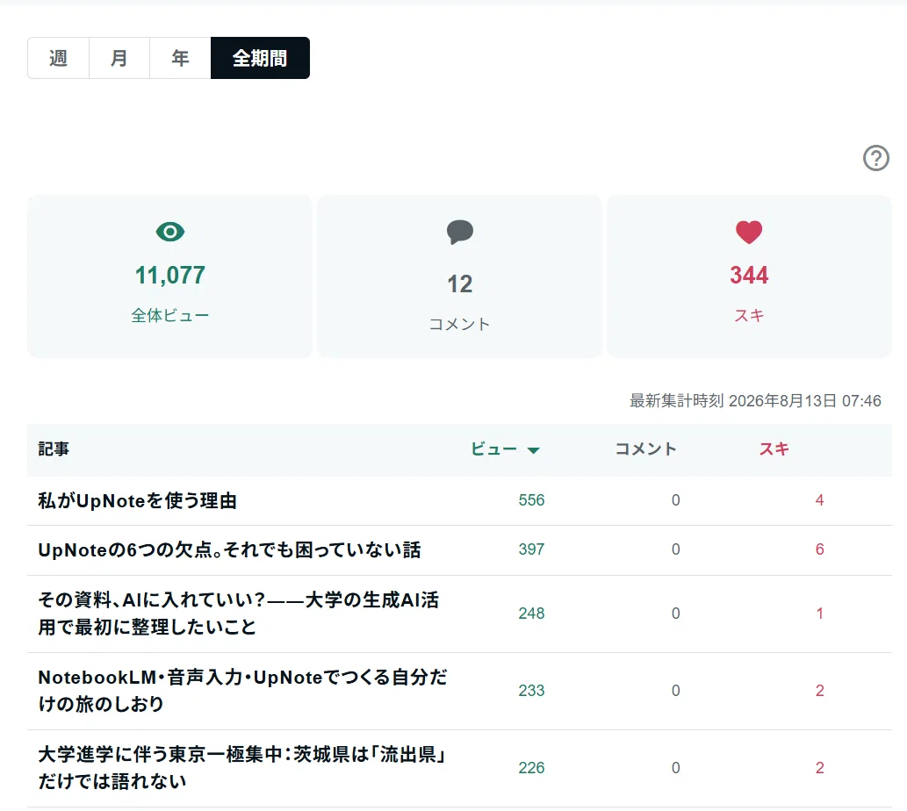Open the 大学進学に伴う東京一極集中 article
907x811 pixels.
242,768
